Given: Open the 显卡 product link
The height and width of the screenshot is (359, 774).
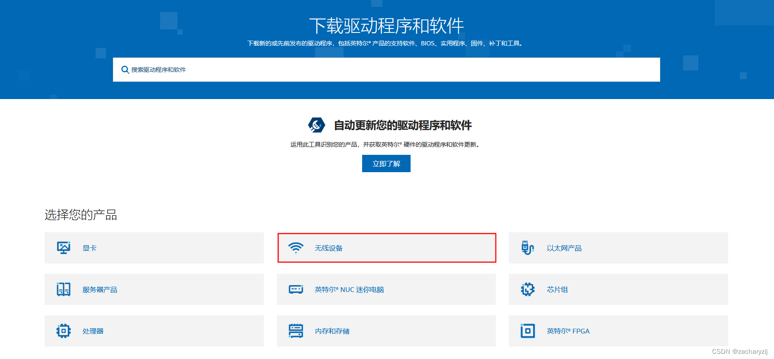Looking at the screenshot, I should pyautogui.click(x=90, y=248).
